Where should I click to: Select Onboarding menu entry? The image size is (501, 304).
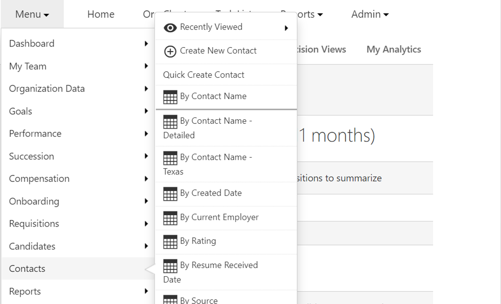click(x=78, y=201)
